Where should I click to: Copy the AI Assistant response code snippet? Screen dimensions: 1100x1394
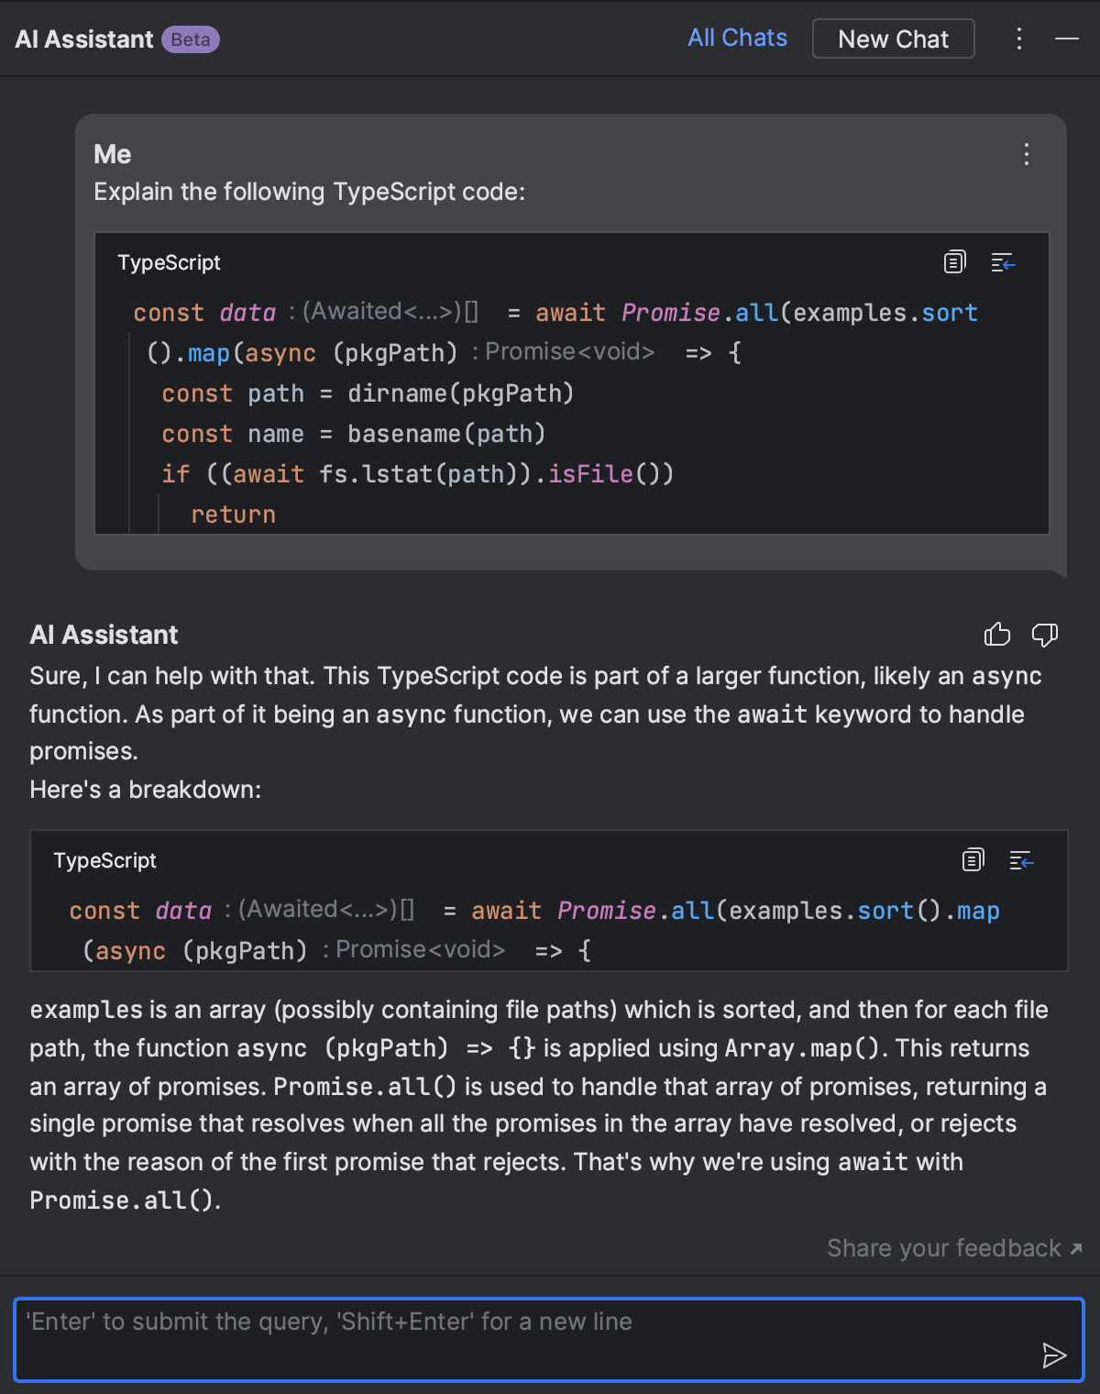973,860
